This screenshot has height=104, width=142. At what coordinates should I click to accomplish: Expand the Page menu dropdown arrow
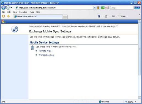[x=127, y=16]
